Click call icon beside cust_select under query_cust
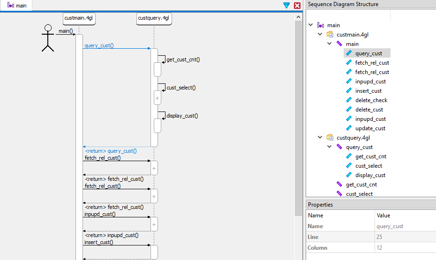Image resolution: width=436 pixels, height=260 pixels. pos(349,165)
